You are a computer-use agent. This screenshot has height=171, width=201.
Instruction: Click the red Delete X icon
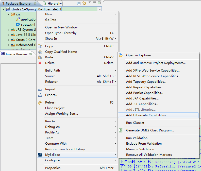coord(40,63)
